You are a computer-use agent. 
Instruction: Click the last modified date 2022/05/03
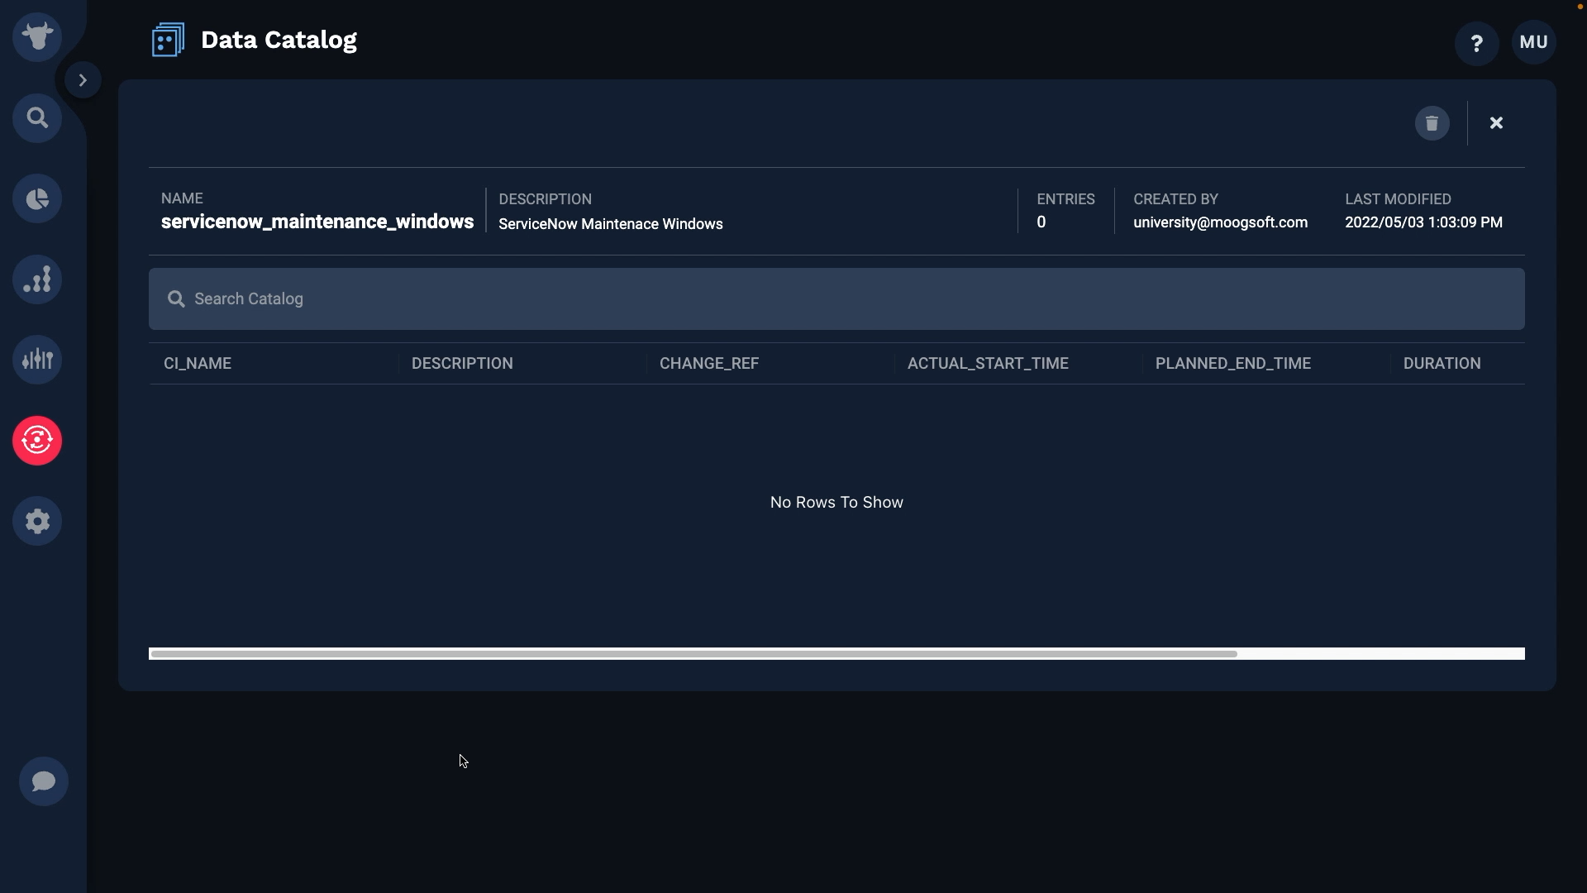coord(1423,222)
